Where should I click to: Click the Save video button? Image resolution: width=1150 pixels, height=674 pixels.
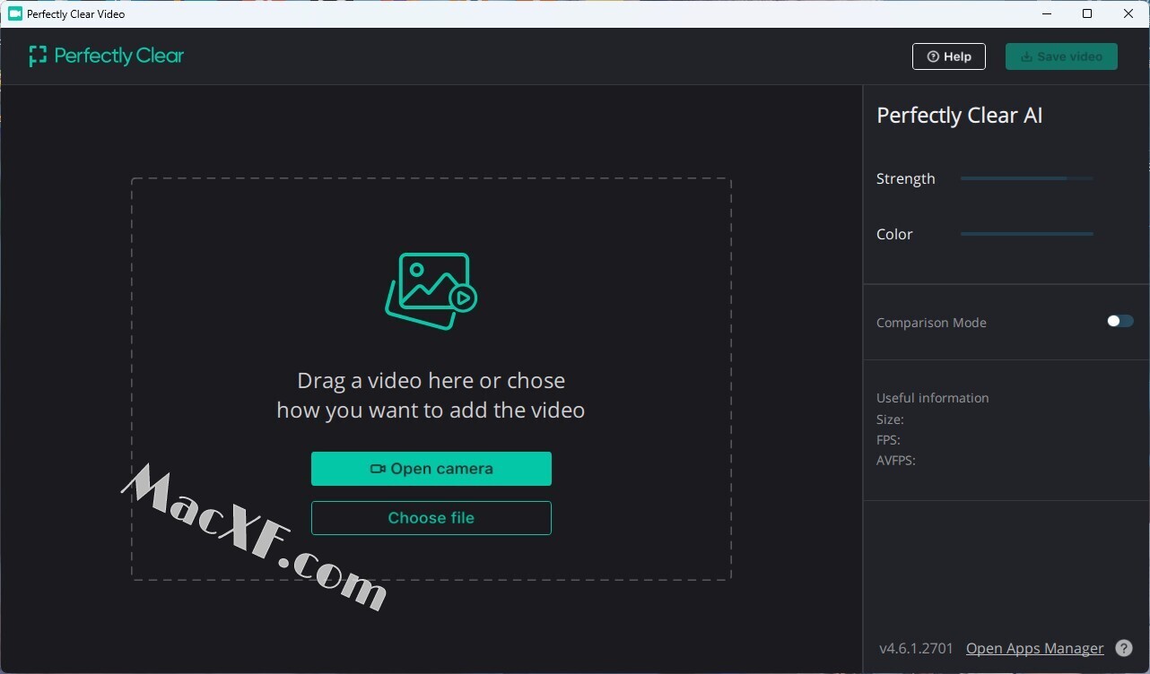[1061, 56]
